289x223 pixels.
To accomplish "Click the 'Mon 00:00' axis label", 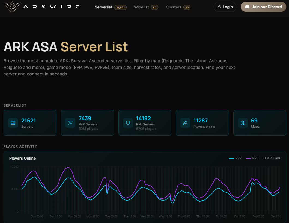I will [74, 216].
